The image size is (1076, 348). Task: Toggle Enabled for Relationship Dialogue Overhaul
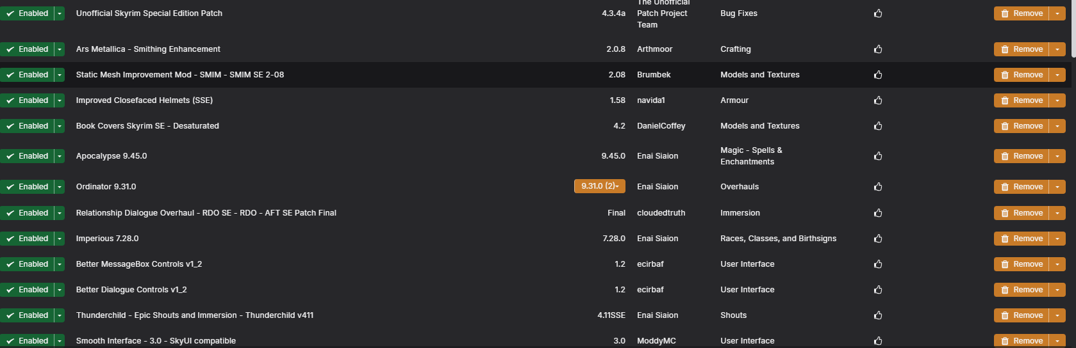[27, 213]
